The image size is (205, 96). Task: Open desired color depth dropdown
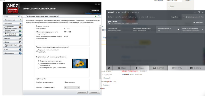point(72,87)
